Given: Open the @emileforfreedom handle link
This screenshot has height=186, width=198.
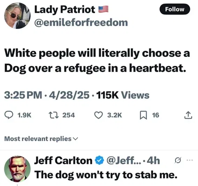Looking at the screenshot, I should [x=81, y=22].
